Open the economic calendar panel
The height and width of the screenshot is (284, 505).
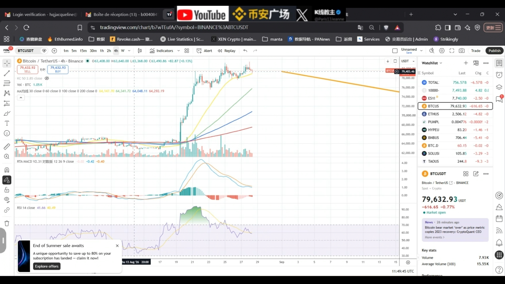[499, 219]
